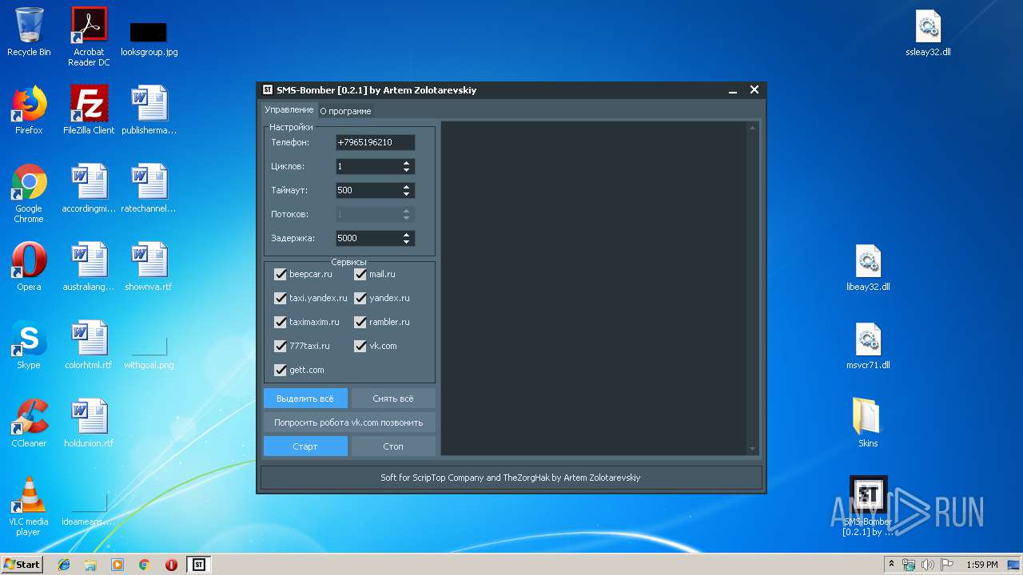The height and width of the screenshot is (575, 1023).
Task: Click the volume icon in system tray
Action: [x=927, y=565]
